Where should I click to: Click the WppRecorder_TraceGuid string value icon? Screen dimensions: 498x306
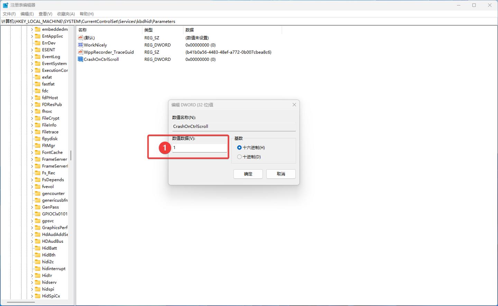80,52
